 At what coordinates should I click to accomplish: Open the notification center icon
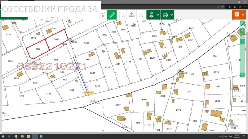[244, 137]
